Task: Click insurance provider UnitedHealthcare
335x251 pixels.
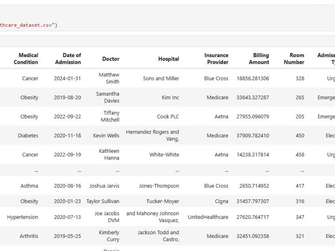Action: point(208,217)
